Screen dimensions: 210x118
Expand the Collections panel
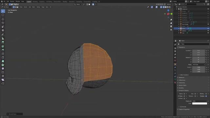182,80
